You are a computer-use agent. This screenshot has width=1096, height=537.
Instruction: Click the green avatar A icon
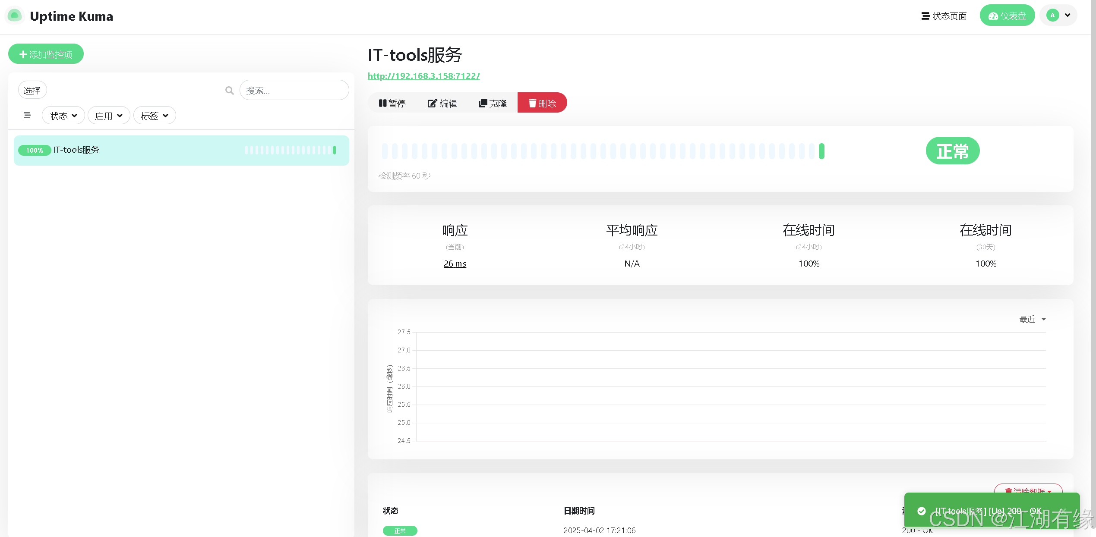point(1052,16)
